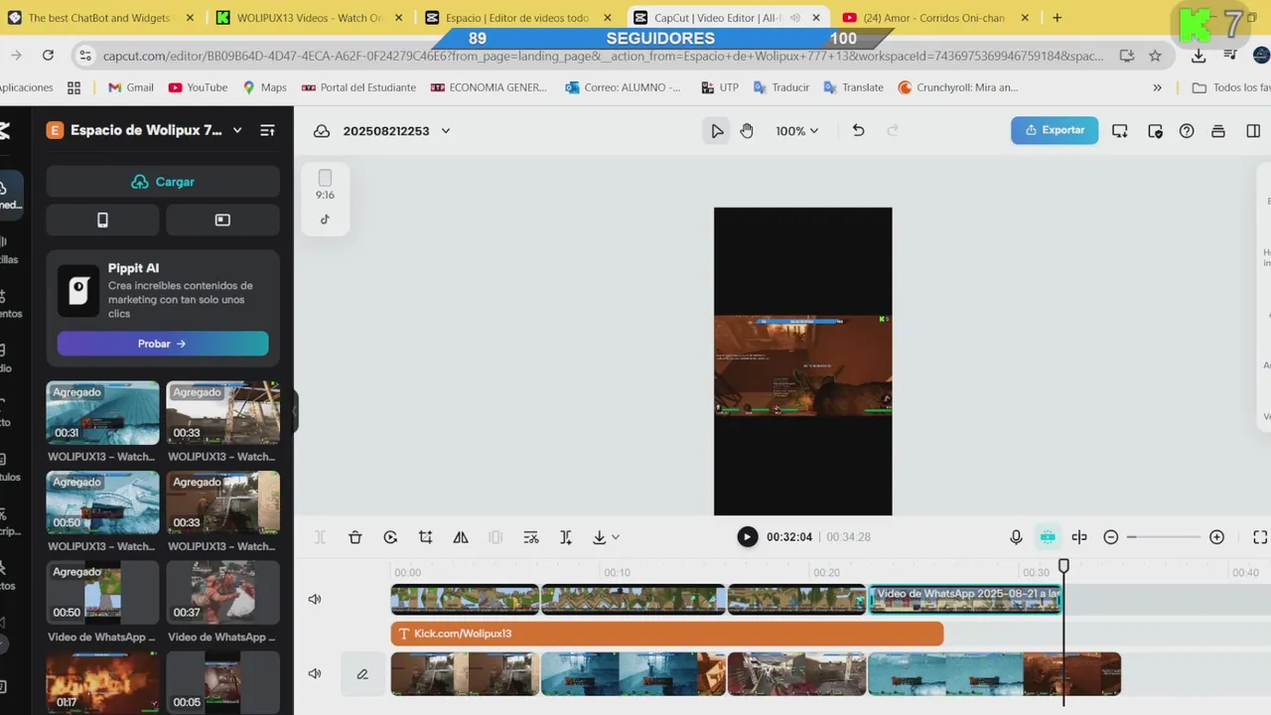Image resolution: width=1271 pixels, height=715 pixels.
Task: Mute the CapCut browser tab audio
Action: point(795,18)
